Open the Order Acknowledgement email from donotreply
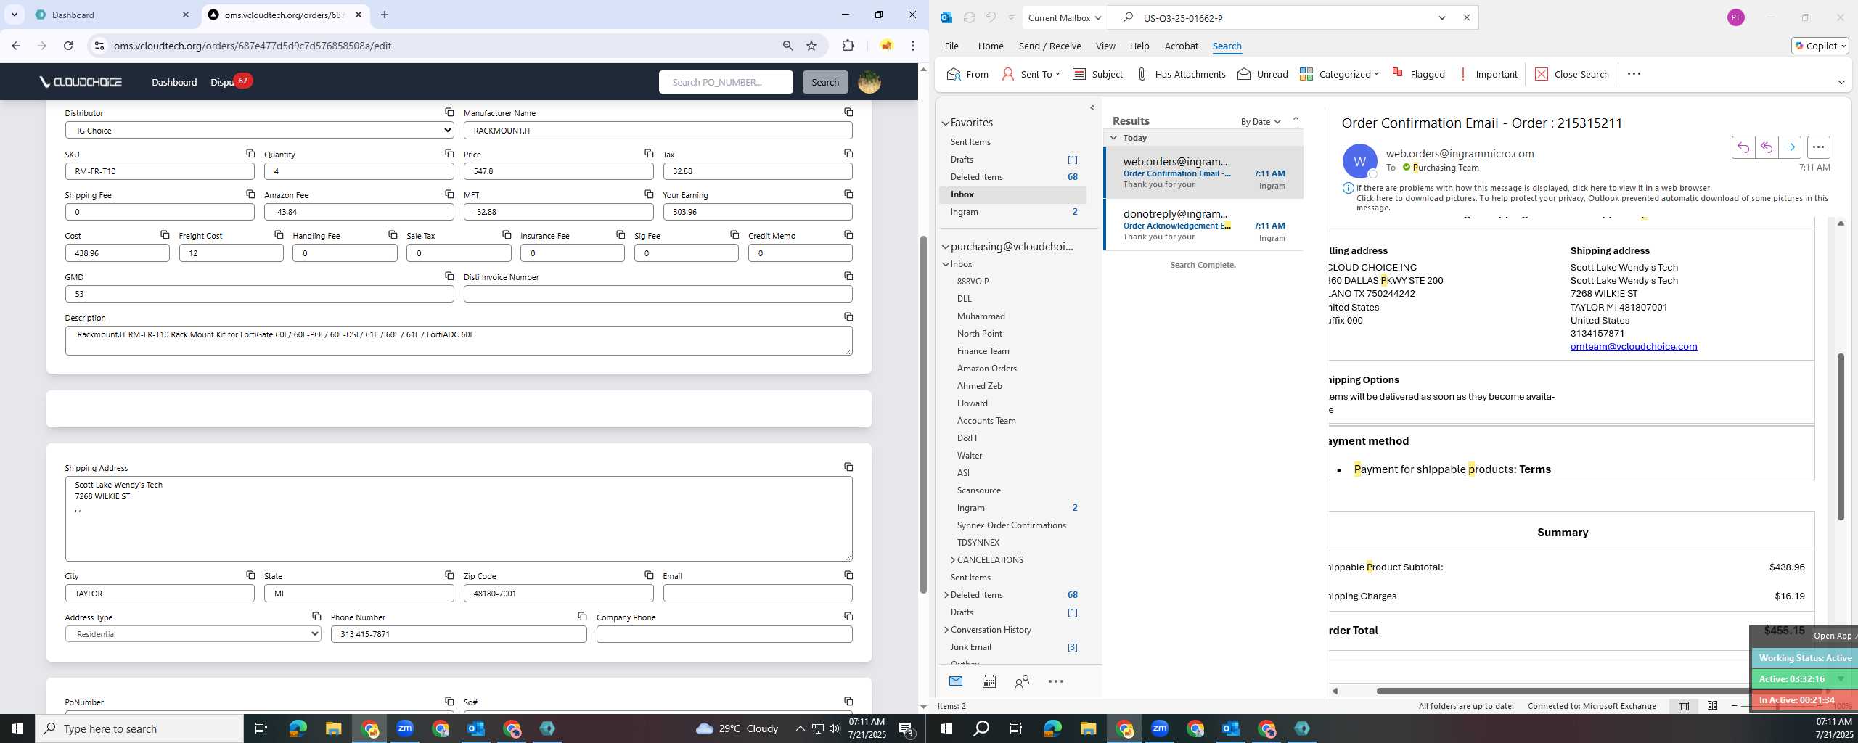The height and width of the screenshot is (743, 1858). pos(1203,225)
